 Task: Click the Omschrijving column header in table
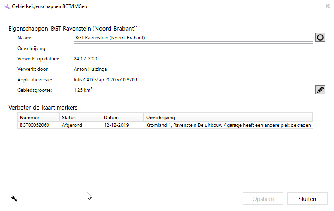click(228, 118)
